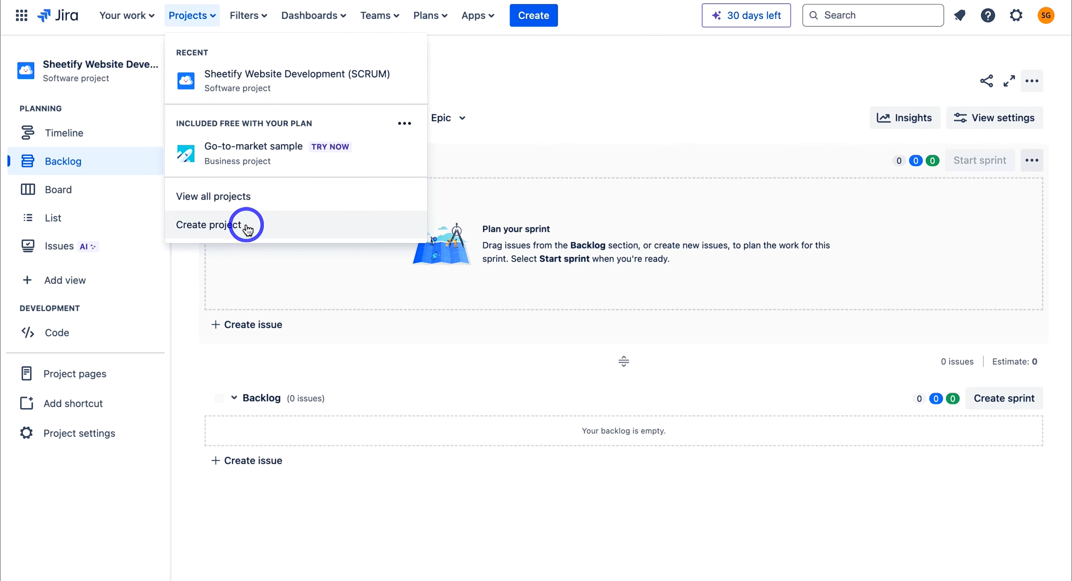Open Issues in the sidebar
1072x581 pixels.
[x=85, y=246]
